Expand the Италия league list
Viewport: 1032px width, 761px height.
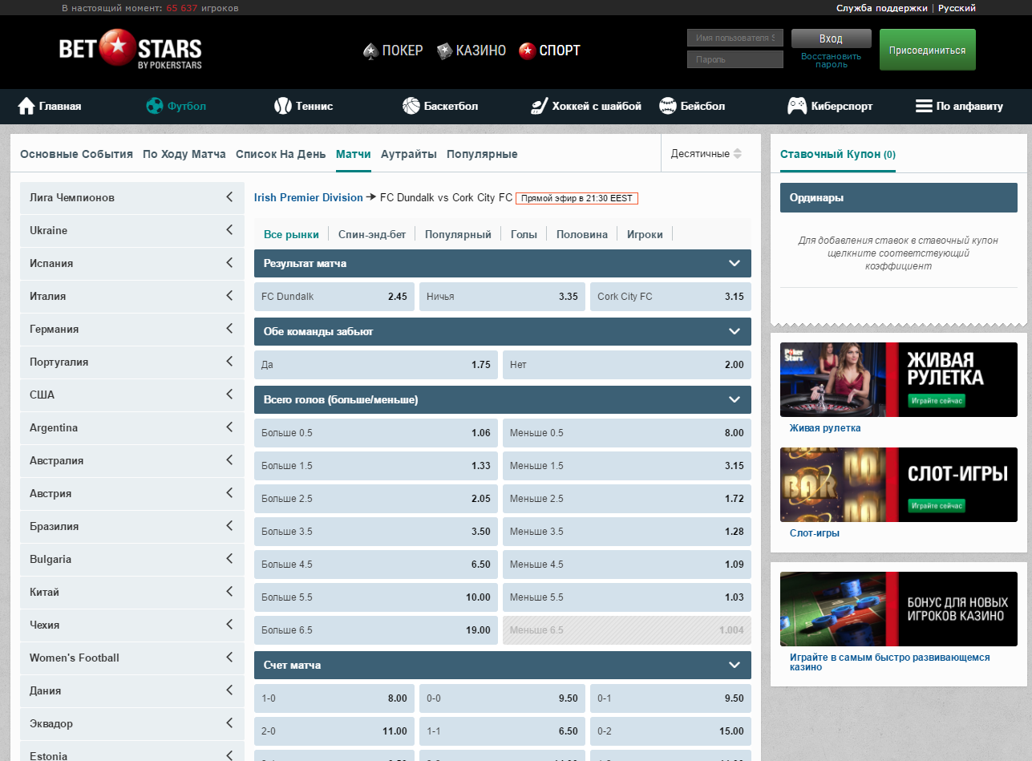pyautogui.click(x=132, y=296)
